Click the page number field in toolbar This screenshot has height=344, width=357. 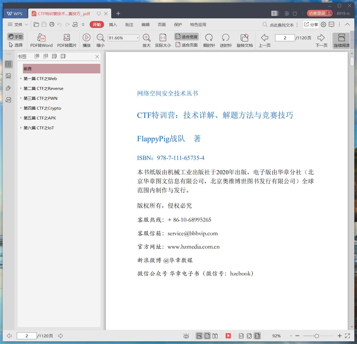(x=285, y=38)
